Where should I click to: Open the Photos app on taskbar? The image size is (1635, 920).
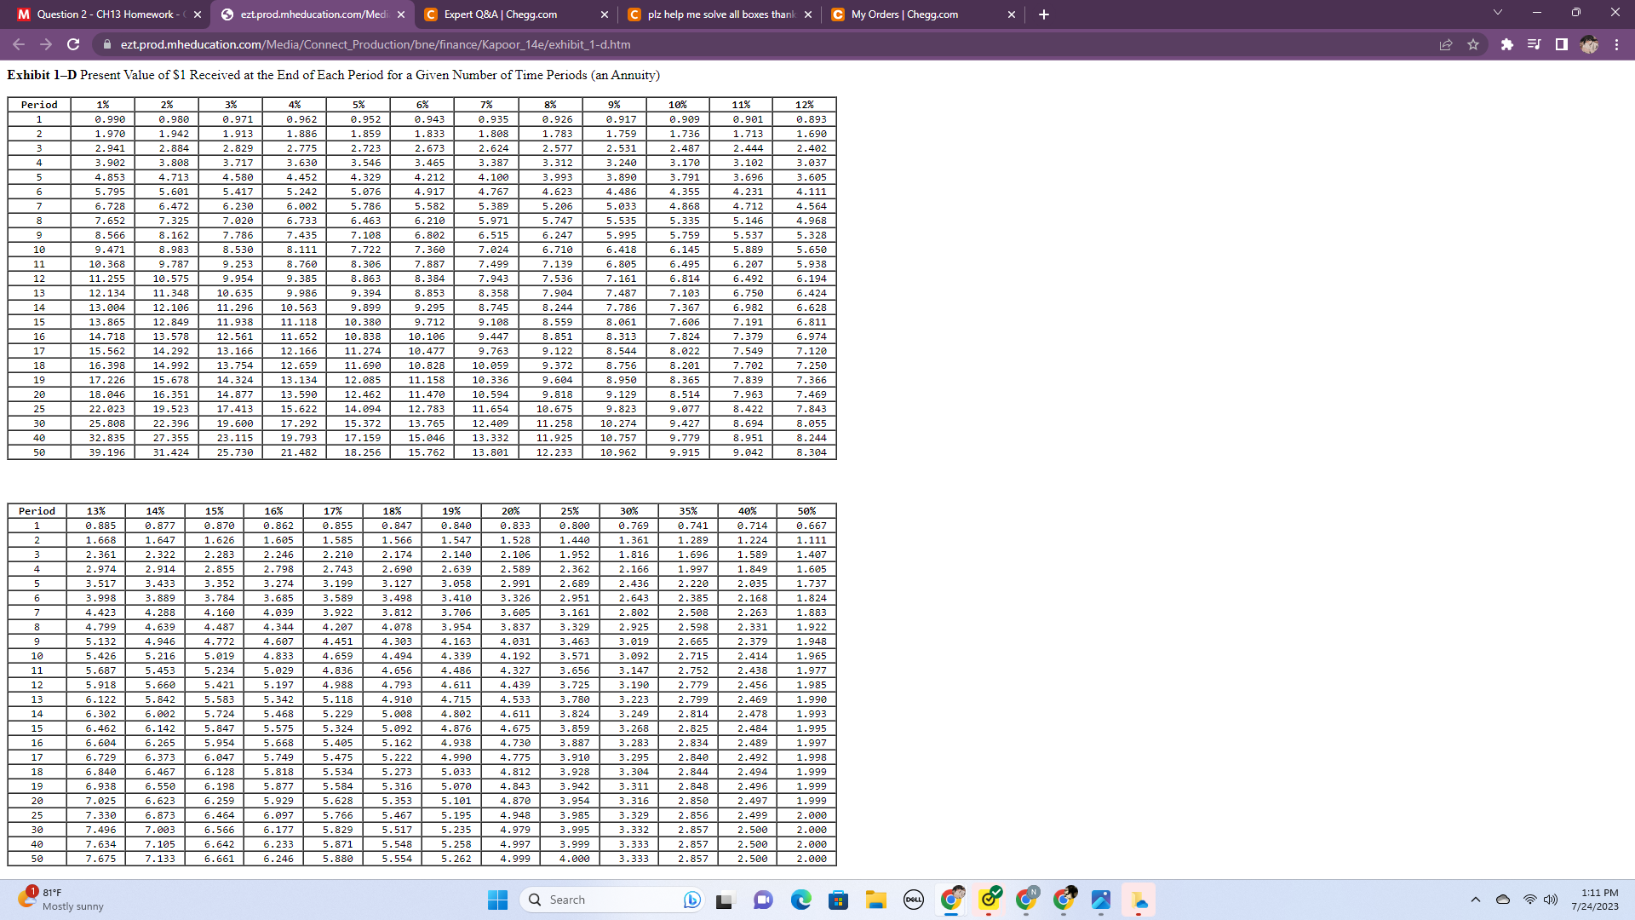[x=1101, y=900]
